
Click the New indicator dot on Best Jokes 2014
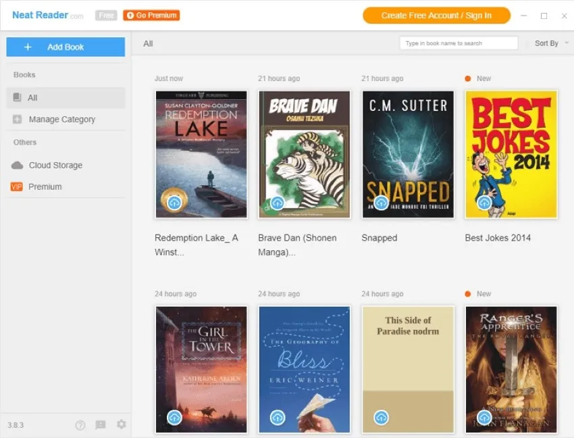[x=467, y=78]
